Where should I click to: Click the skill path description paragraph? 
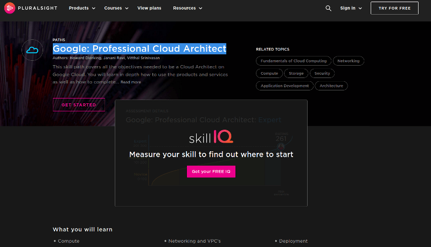click(140, 74)
